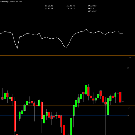Click the "19" axis label
The height and width of the screenshot is (135, 135).
pyautogui.click(x=130, y=58)
